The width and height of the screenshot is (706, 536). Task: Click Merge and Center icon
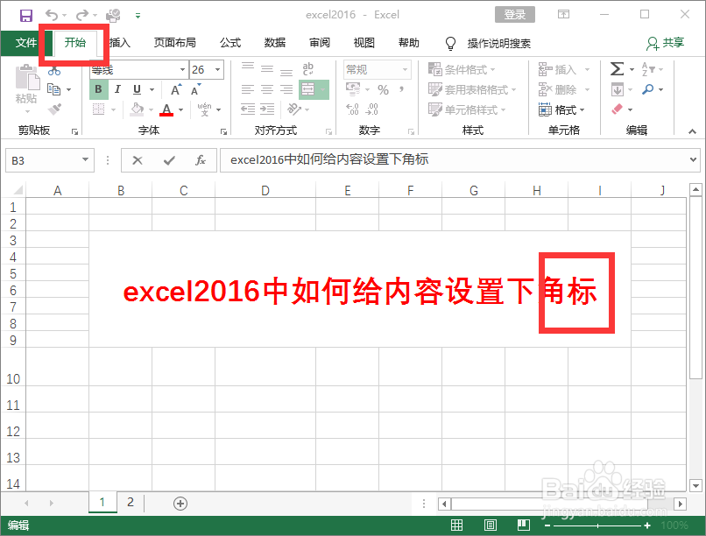tap(308, 89)
